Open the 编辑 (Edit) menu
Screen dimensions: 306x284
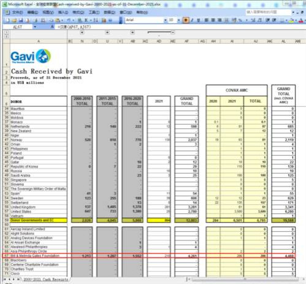click(x=33, y=12)
